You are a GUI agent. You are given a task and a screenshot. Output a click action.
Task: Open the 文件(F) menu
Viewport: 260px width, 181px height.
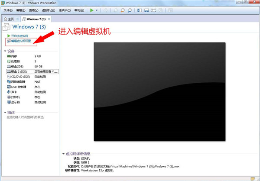click(8, 10)
